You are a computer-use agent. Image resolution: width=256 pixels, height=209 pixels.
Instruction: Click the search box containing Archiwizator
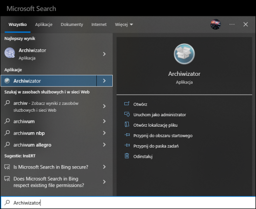128,203
